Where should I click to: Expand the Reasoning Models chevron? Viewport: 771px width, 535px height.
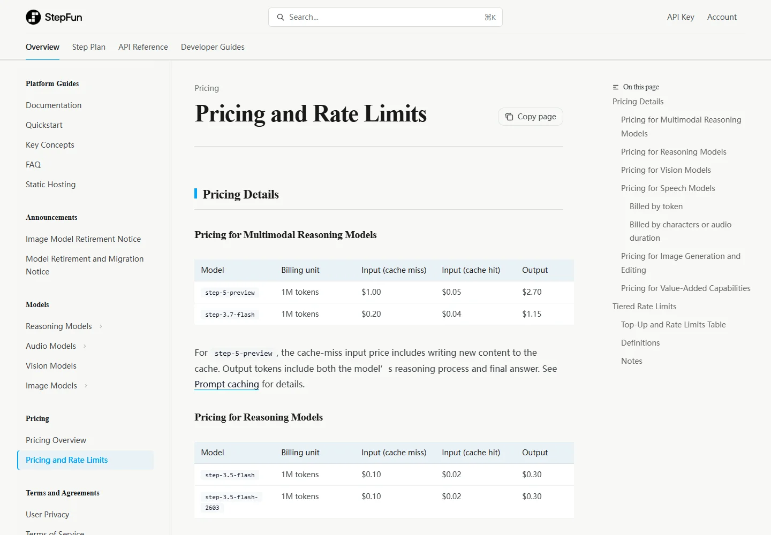click(101, 326)
